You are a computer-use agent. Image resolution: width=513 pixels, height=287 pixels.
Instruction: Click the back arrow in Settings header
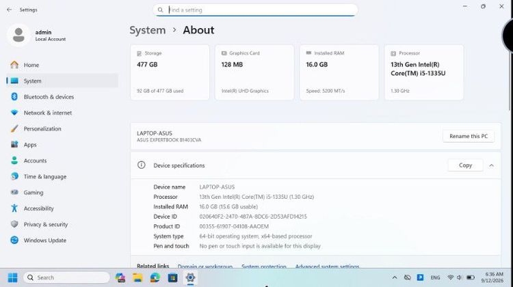pos(9,10)
